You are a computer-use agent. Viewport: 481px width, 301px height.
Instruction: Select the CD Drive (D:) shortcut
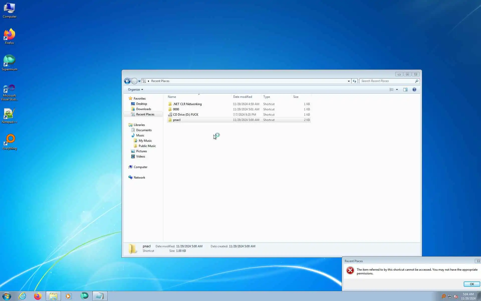(185, 115)
